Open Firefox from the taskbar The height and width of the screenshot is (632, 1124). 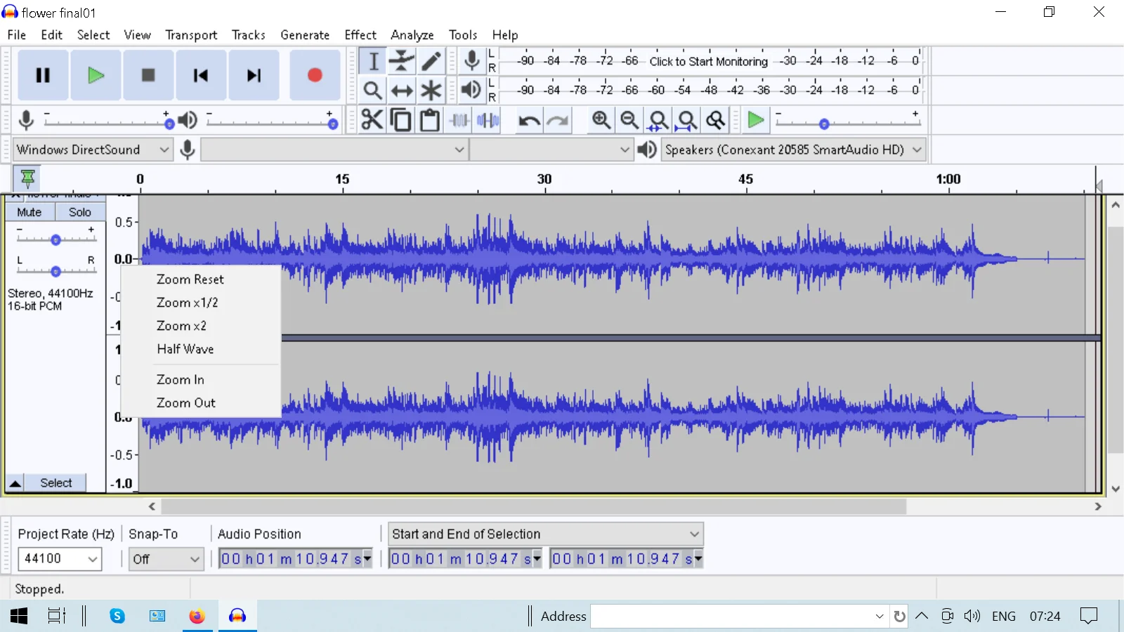pyautogui.click(x=197, y=616)
